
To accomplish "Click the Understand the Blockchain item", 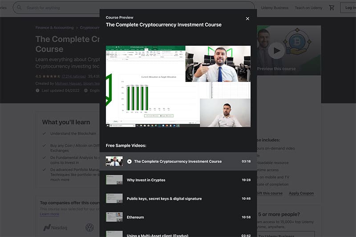I will (73, 133).
